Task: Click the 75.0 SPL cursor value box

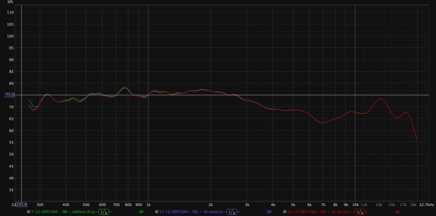Action: point(9,95)
